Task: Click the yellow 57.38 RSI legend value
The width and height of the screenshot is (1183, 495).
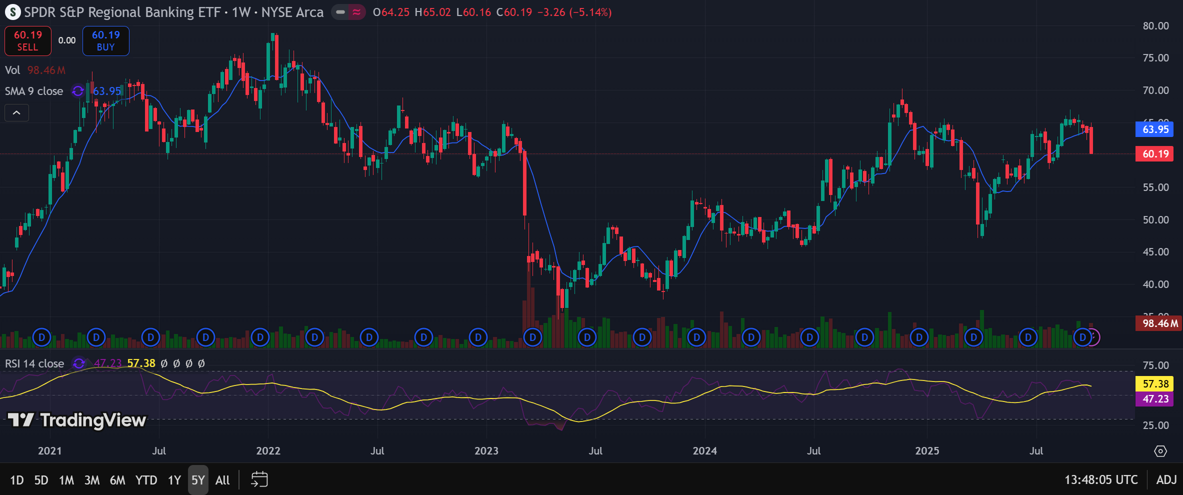Action: point(141,363)
